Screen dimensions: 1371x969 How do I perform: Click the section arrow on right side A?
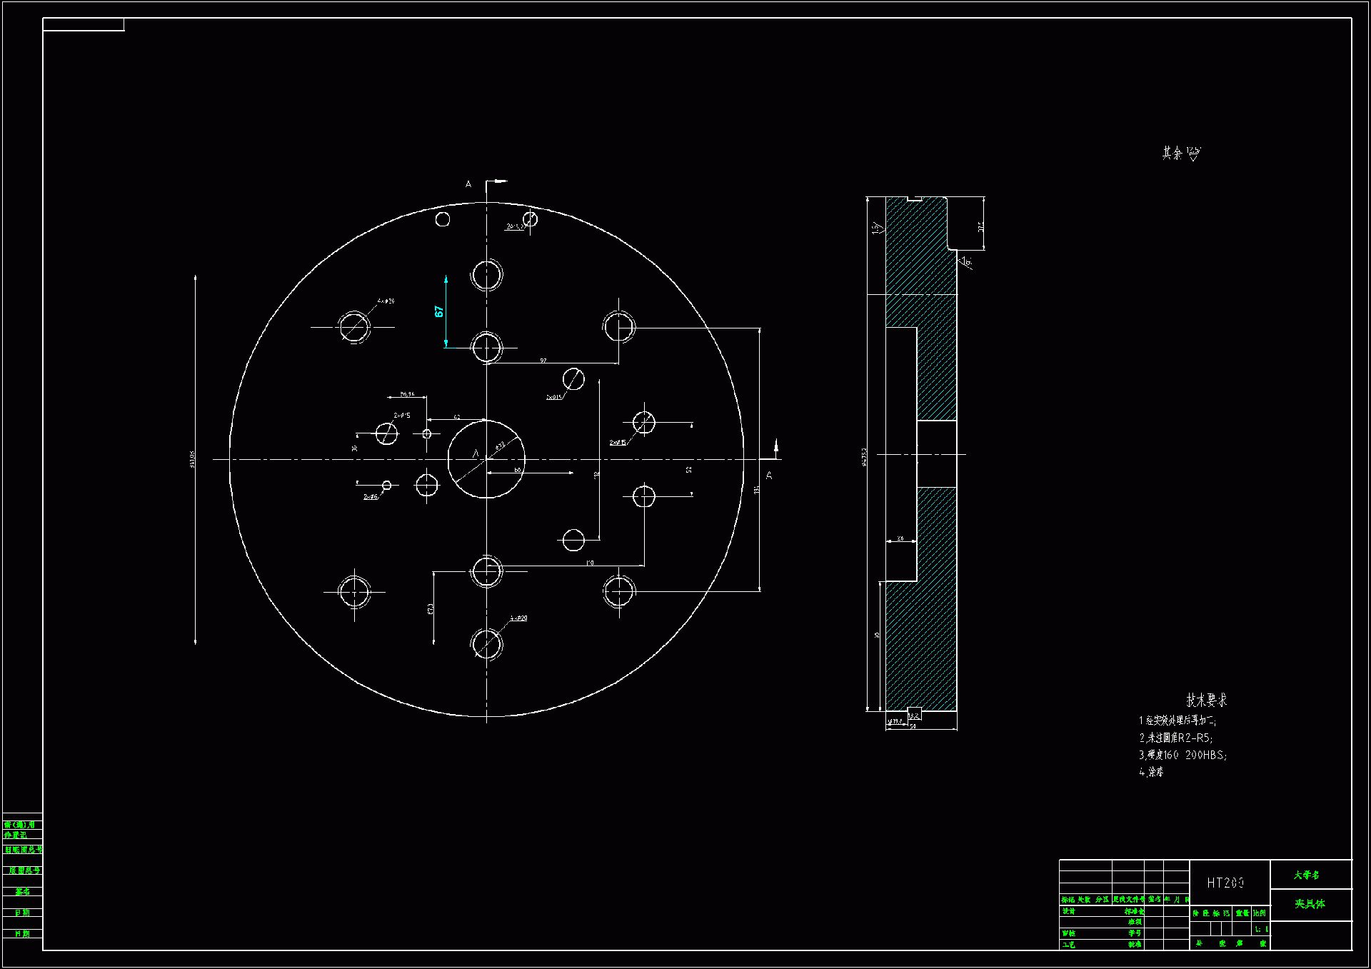(x=776, y=448)
